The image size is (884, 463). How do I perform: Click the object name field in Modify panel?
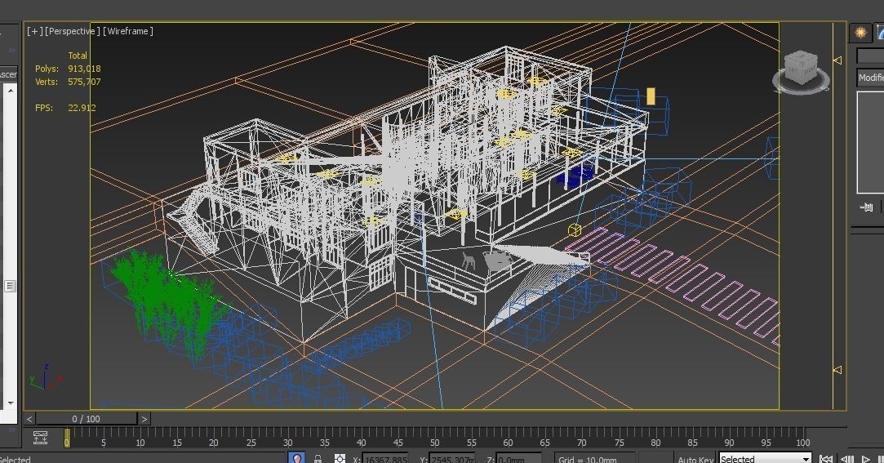870,56
